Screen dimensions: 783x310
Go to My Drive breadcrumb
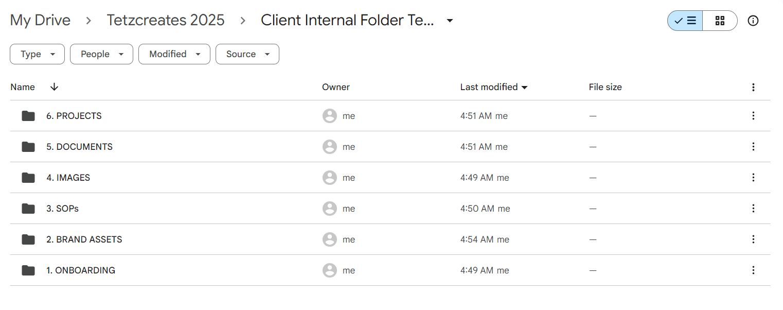(x=40, y=21)
